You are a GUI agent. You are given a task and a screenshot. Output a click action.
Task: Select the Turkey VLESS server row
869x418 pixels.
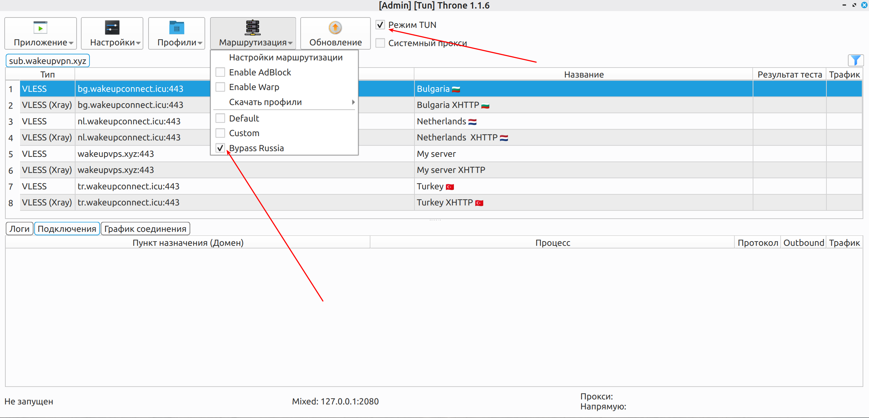click(x=434, y=186)
